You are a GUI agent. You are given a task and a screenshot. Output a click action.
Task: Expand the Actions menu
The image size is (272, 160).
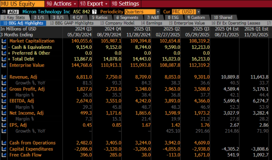(x=61, y=4)
